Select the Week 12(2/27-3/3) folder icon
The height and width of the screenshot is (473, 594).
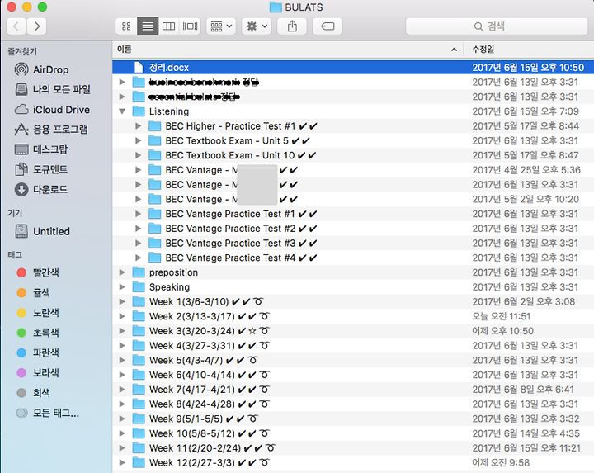pyautogui.click(x=139, y=463)
